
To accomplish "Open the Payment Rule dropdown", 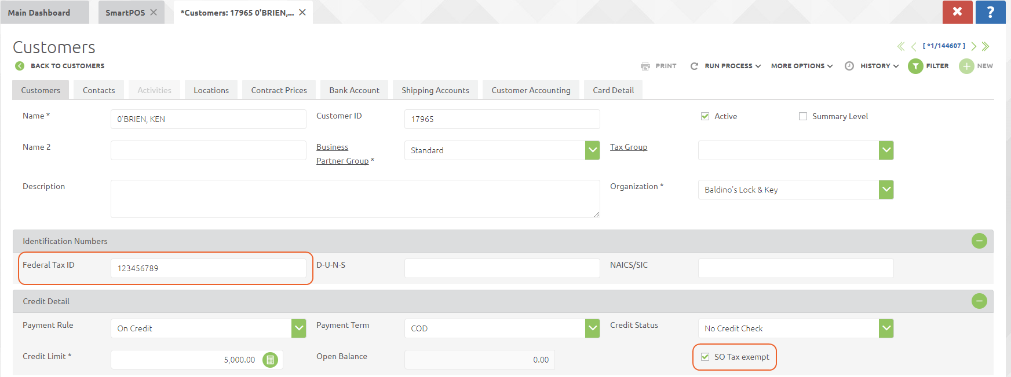I will pyautogui.click(x=298, y=328).
